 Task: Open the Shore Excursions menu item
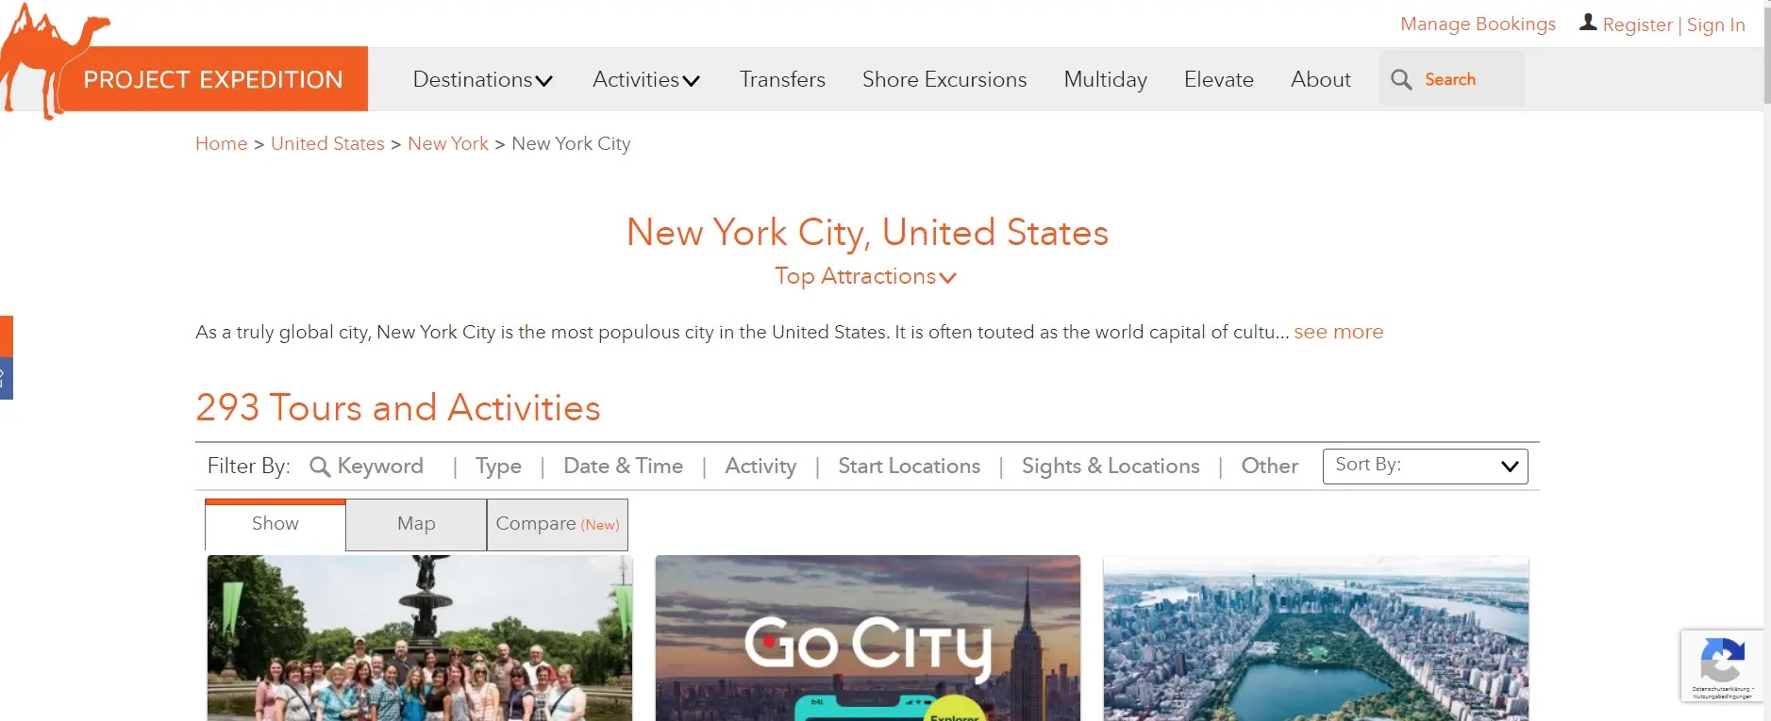[x=944, y=80]
